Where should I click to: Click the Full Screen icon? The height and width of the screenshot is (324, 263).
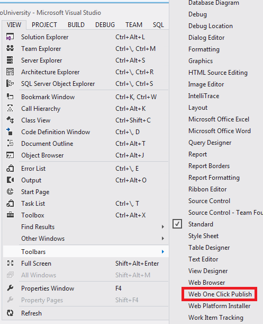coord(10,263)
